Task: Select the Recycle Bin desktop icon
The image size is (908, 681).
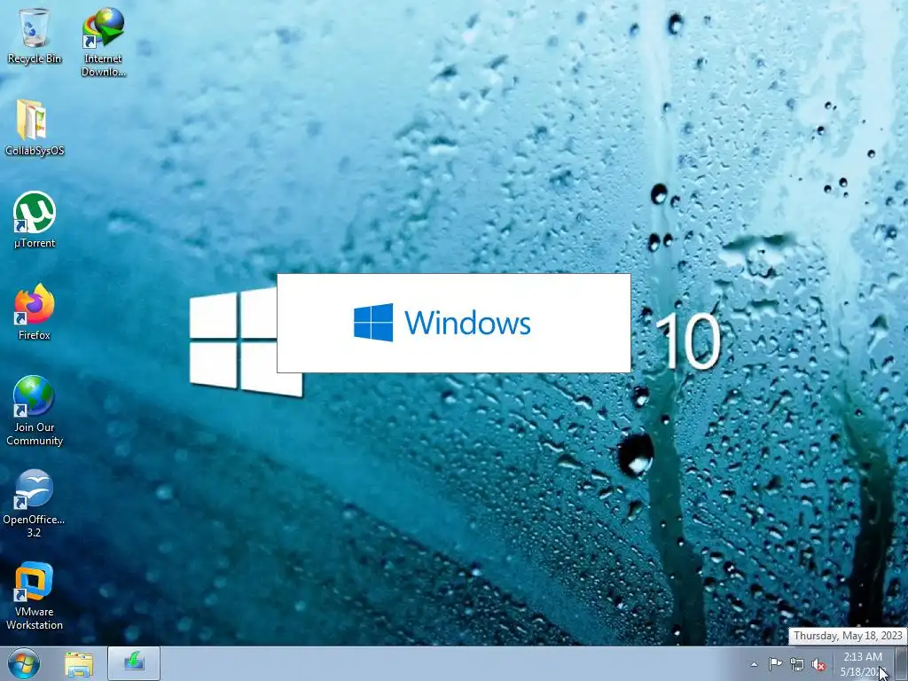Action: (x=35, y=35)
